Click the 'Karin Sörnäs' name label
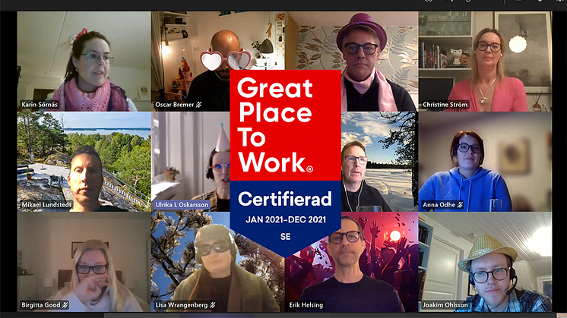 coord(40,105)
